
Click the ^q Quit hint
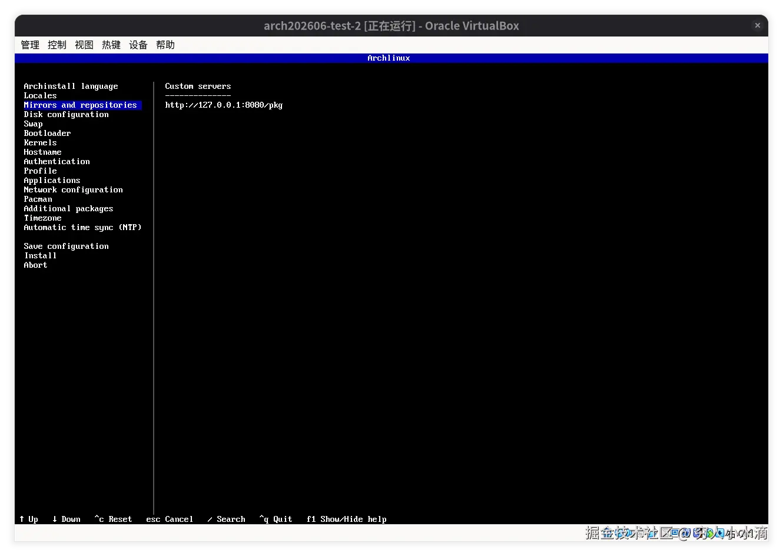click(276, 520)
